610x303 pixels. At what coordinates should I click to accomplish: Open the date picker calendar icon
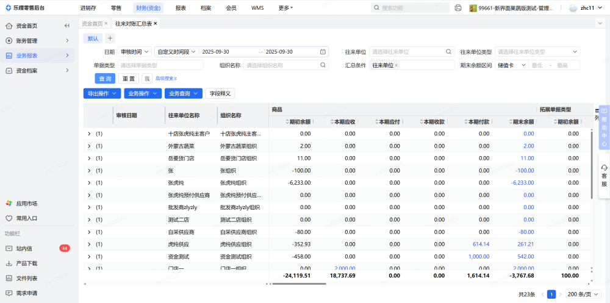click(323, 52)
